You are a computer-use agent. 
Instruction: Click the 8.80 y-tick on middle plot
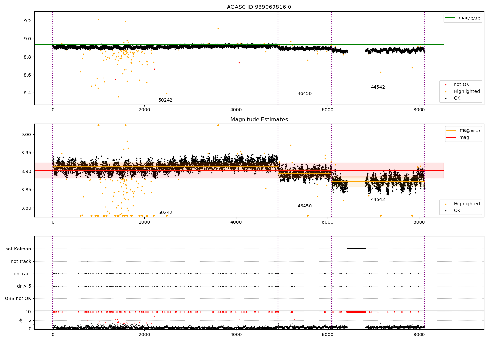coord(26,208)
